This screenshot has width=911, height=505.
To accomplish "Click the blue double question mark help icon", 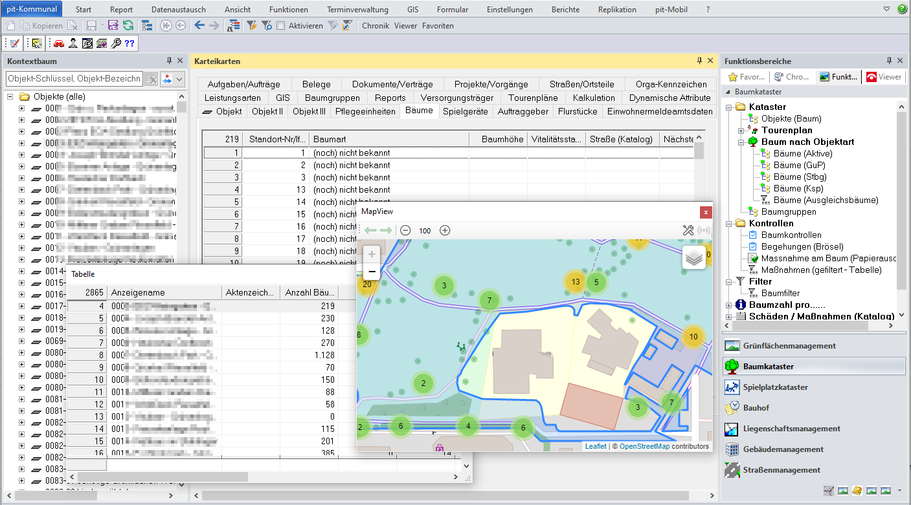I will pyautogui.click(x=129, y=43).
